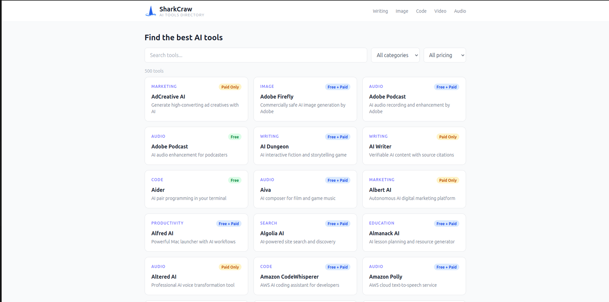Go to the Writing nav category
Viewport: 609px width, 302px height.
(380, 11)
